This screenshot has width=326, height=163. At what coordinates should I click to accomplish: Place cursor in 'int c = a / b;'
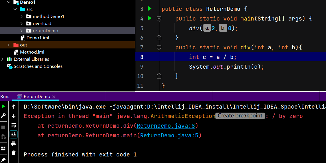click(213, 57)
